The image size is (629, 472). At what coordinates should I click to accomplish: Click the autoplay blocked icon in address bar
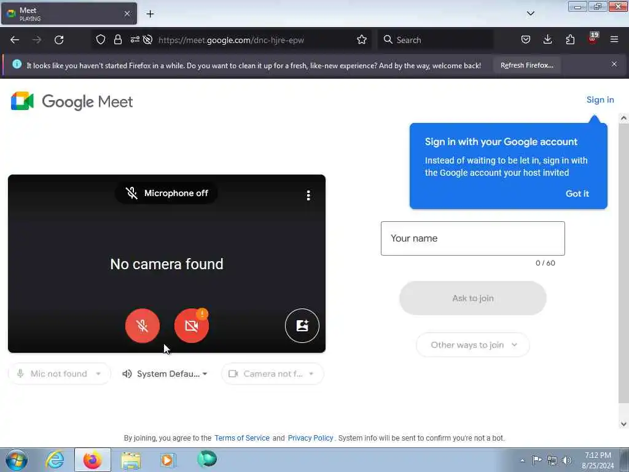click(147, 39)
